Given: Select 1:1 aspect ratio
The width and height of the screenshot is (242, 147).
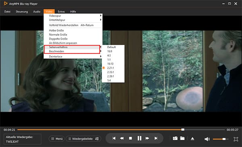Looking at the screenshot, I should [113, 59].
